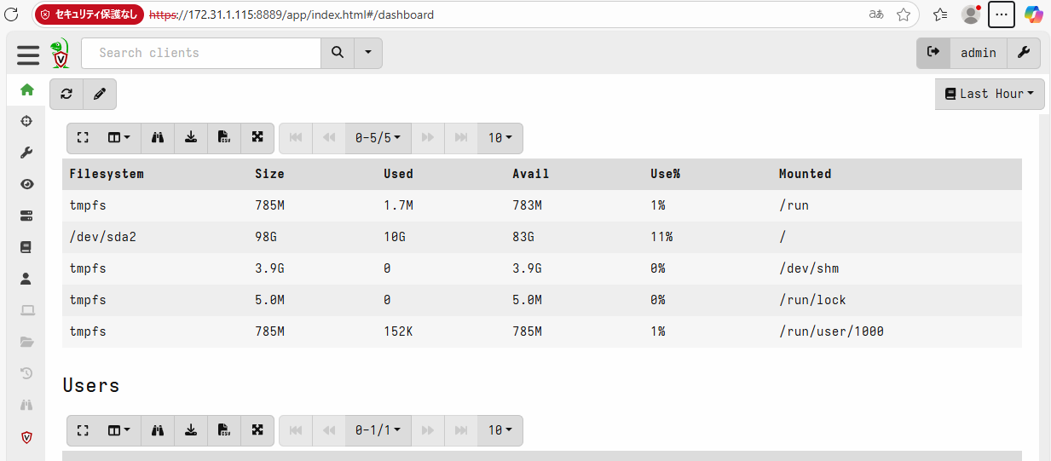
Task: Click the expand arrows icon above the Filesystem table
Action: [x=257, y=138]
